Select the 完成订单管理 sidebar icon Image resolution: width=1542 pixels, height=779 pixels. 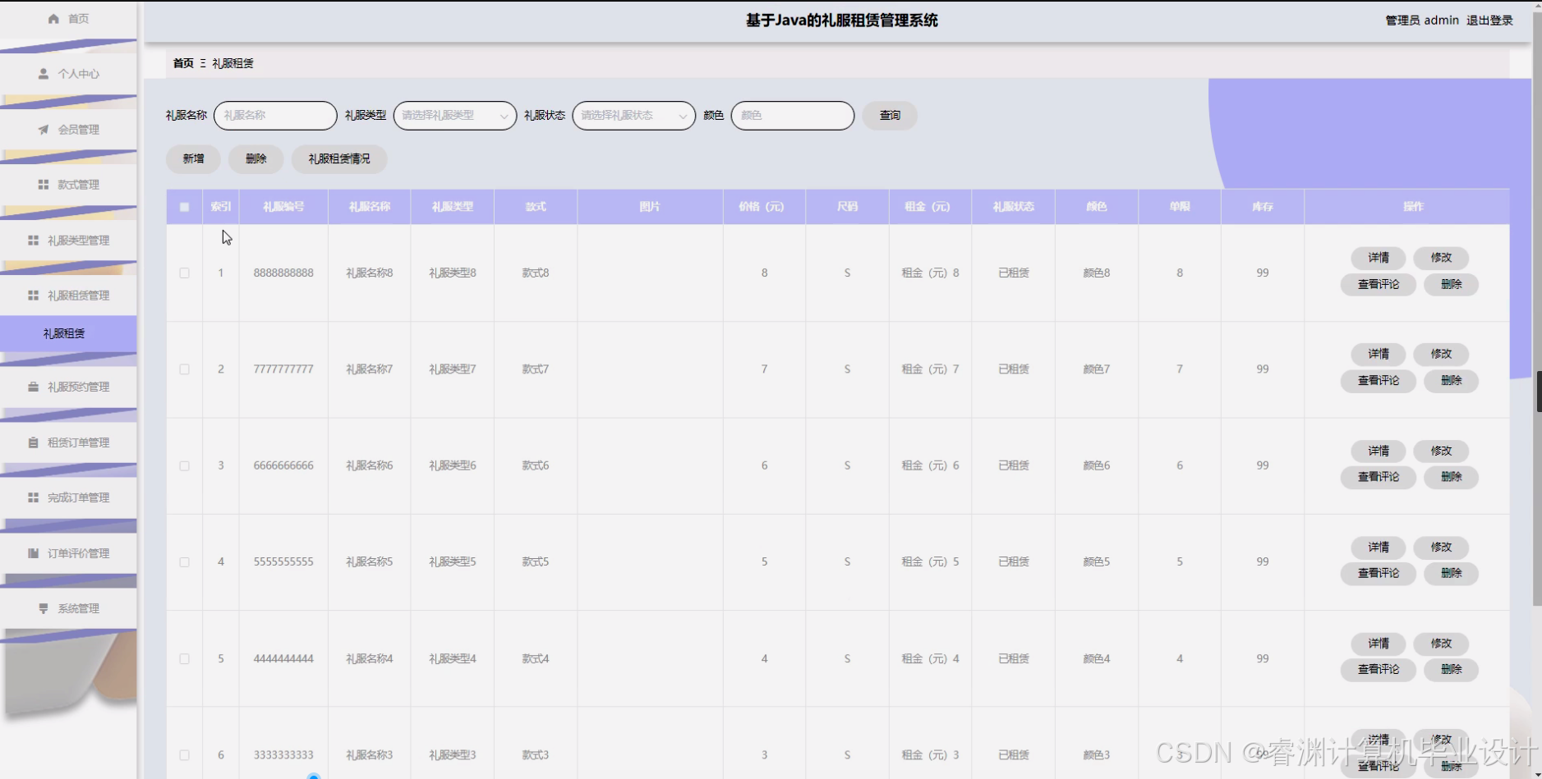pos(33,497)
